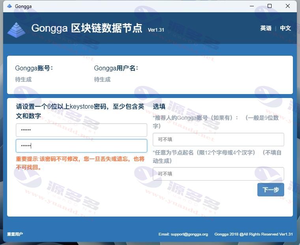Click the Gongga用户名 label
This screenshot has height=245, width=300.
116,68
